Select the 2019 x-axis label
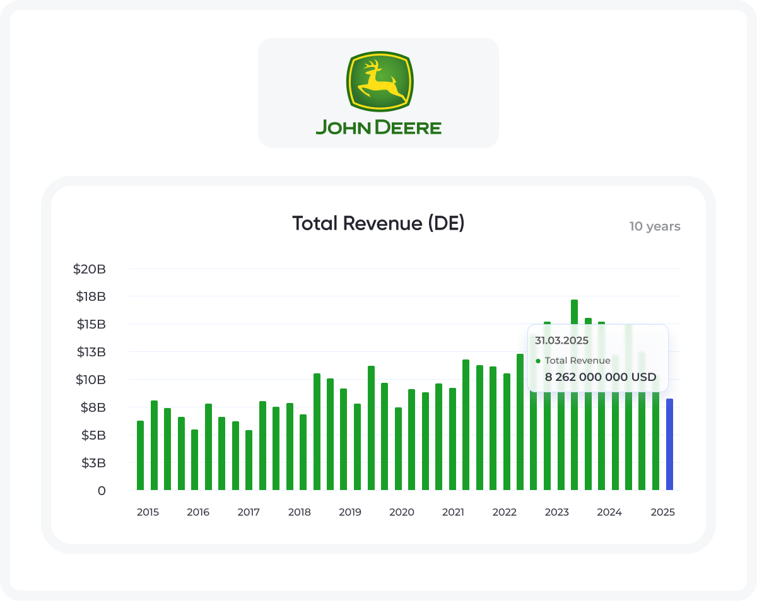Image resolution: width=757 pixels, height=601 pixels. tap(350, 512)
